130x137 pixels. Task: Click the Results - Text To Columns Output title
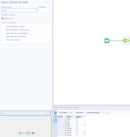click(66, 108)
